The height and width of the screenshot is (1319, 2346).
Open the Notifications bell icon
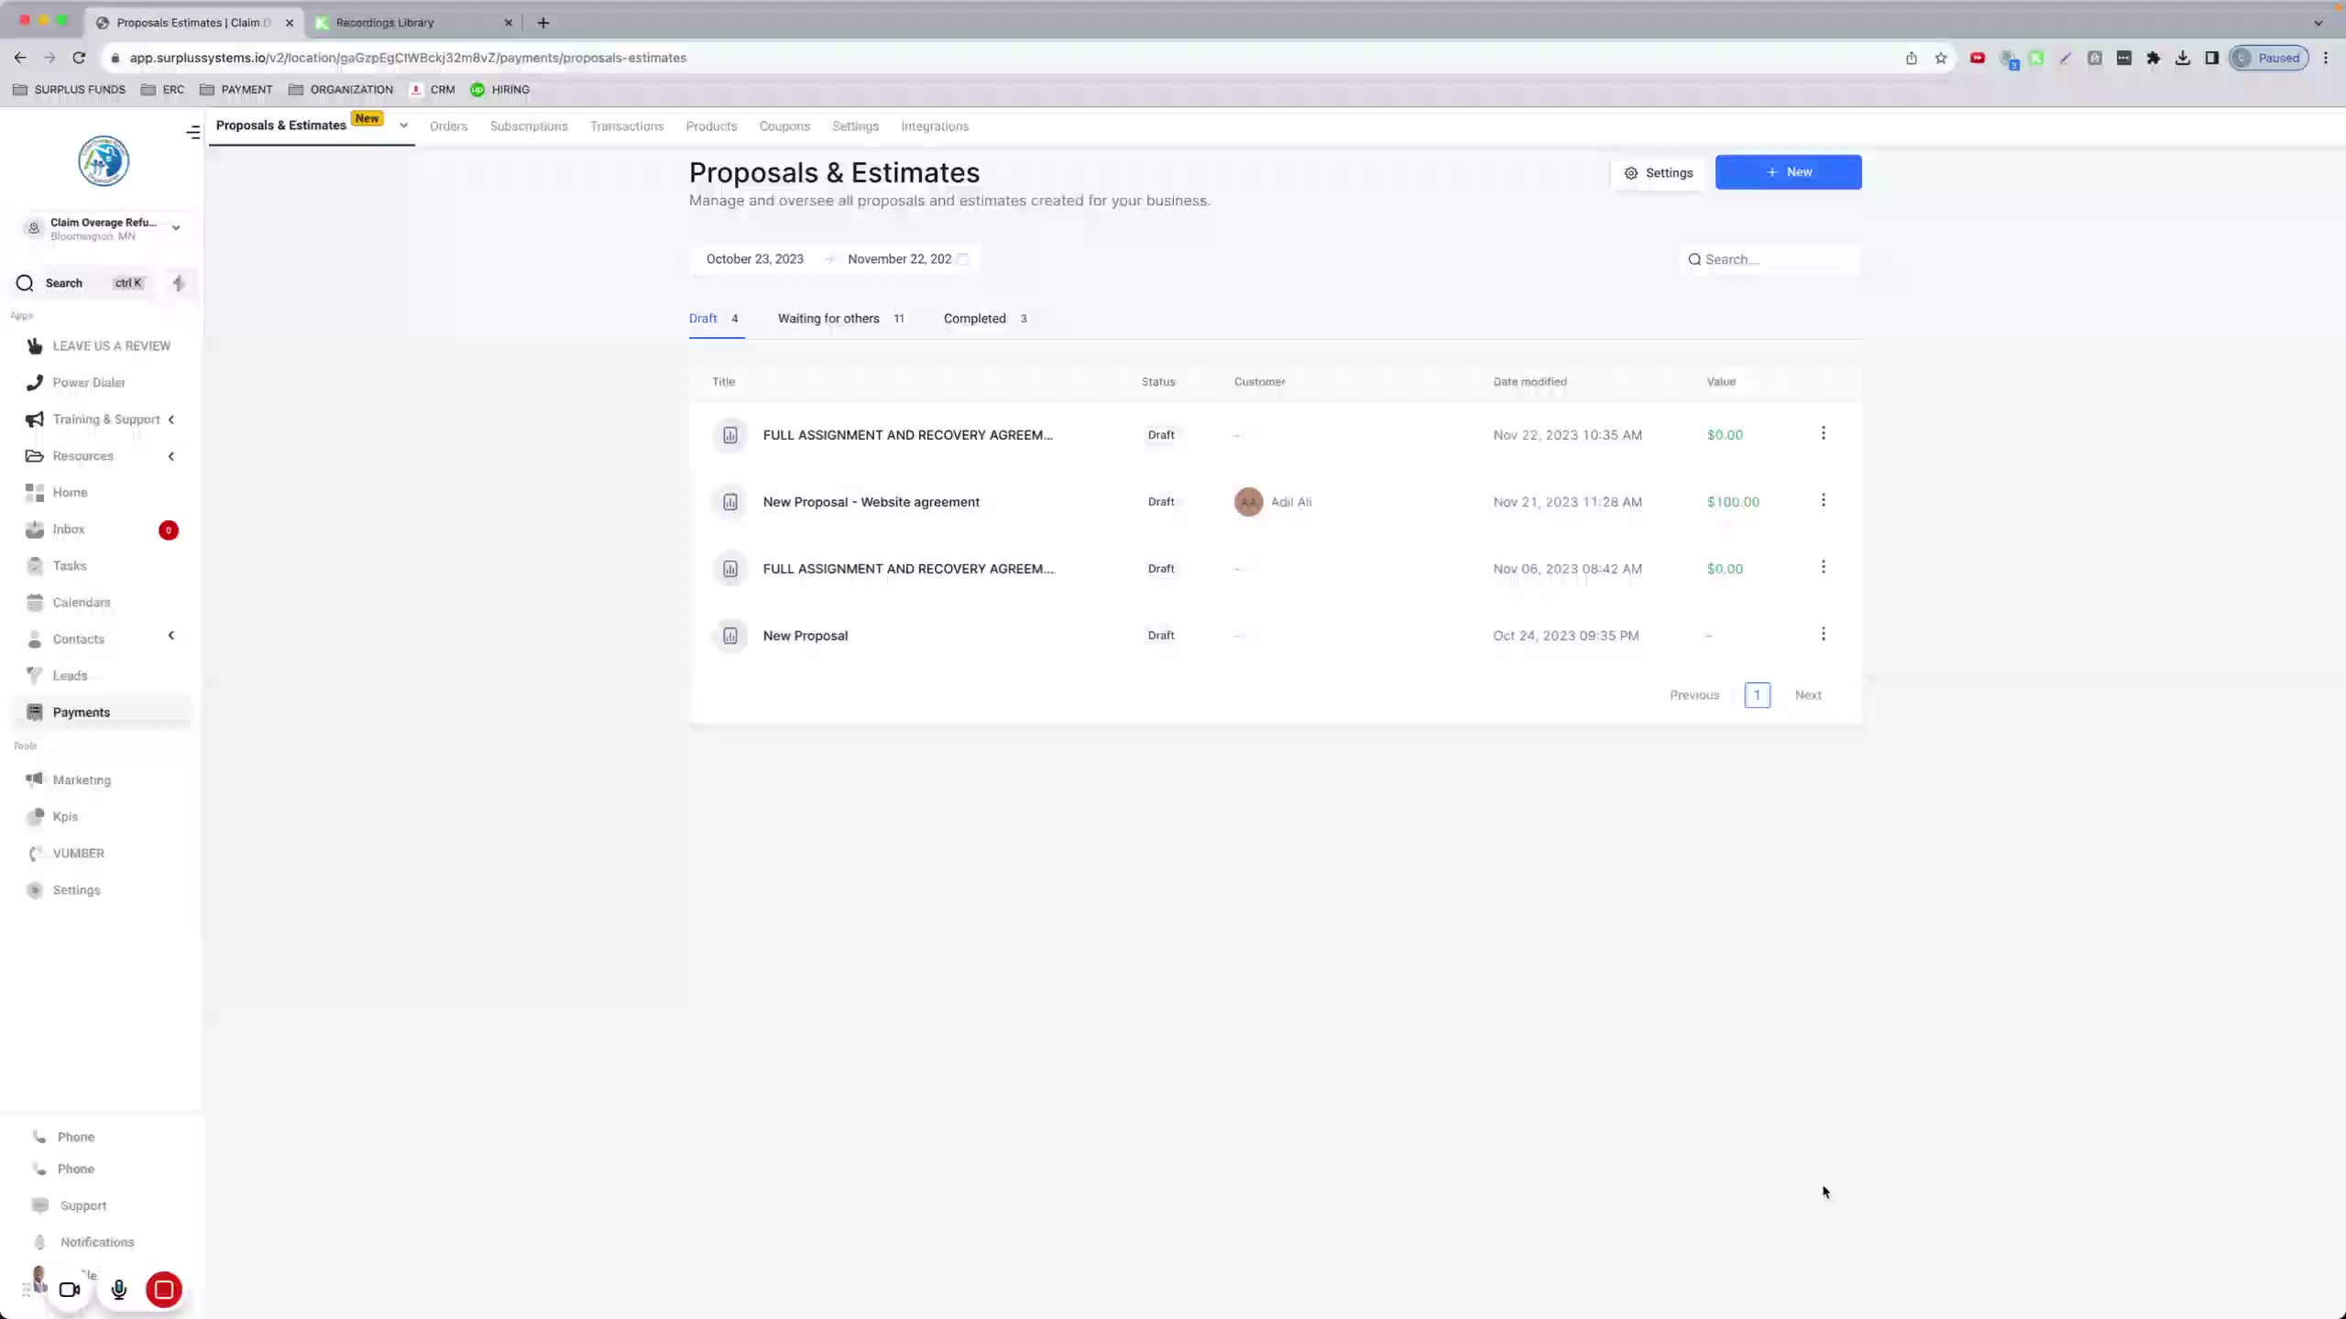coord(39,1242)
